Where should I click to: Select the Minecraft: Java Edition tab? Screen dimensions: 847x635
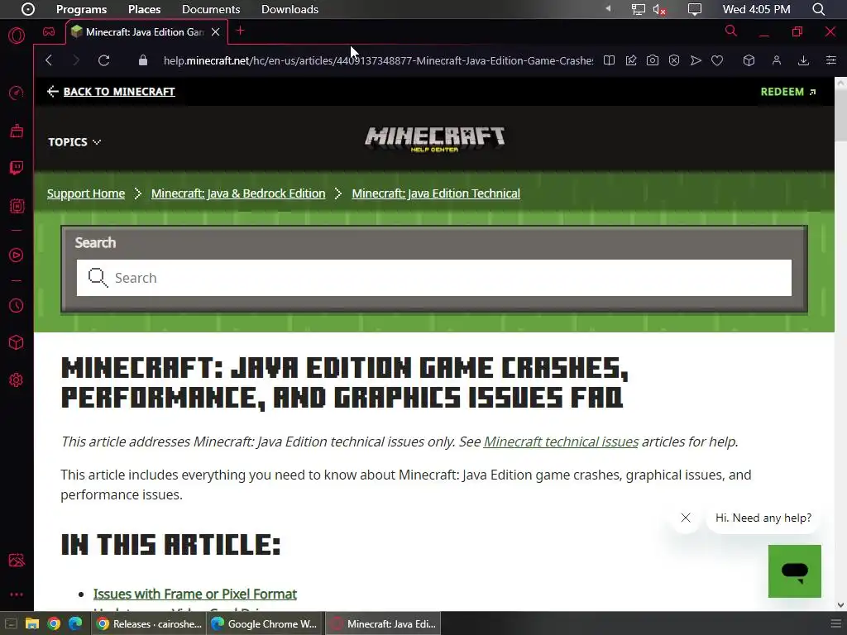(146, 32)
